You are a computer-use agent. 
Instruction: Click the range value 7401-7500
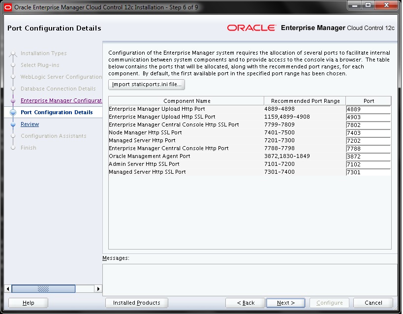click(x=279, y=132)
